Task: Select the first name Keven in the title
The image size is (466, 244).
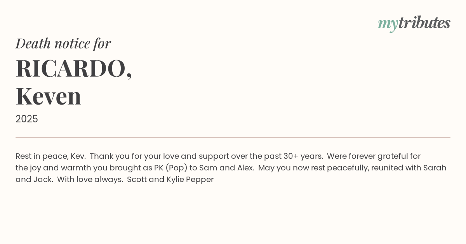Action: pos(49,96)
